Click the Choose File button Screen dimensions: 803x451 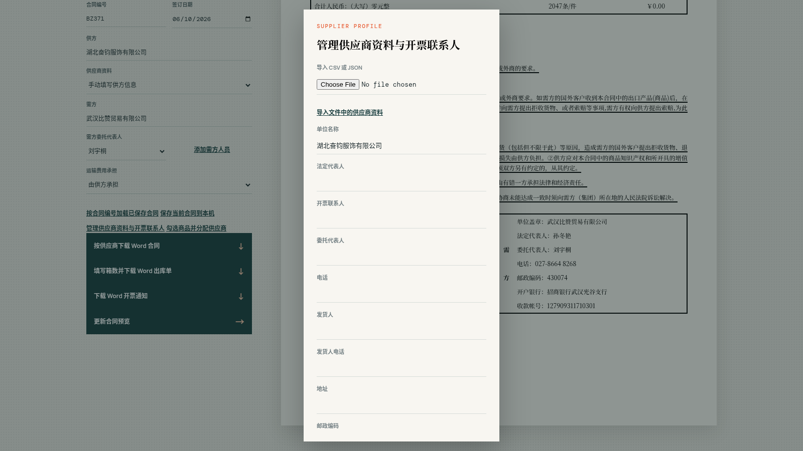pos(338,85)
